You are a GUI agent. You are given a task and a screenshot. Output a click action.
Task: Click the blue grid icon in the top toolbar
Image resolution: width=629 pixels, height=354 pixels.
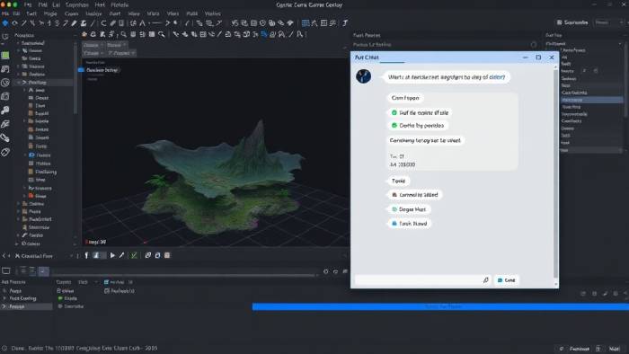pyautogui.click(x=306, y=23)
